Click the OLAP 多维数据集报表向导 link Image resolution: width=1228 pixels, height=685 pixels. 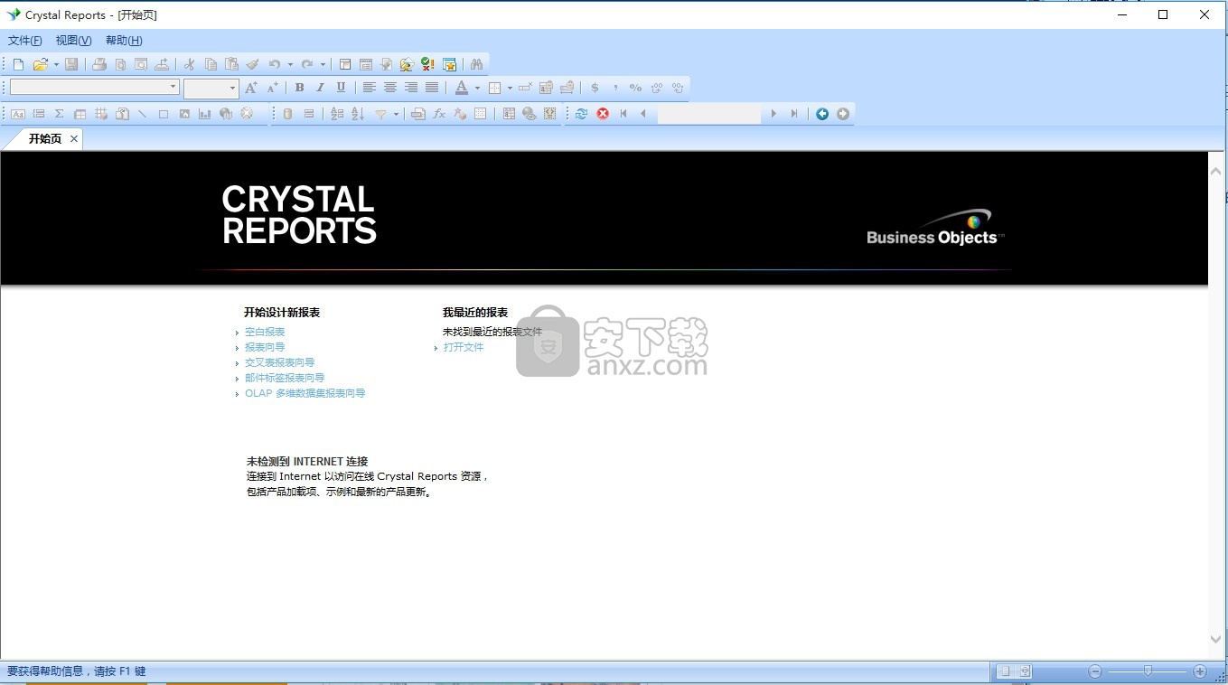[x=305, y=394]
